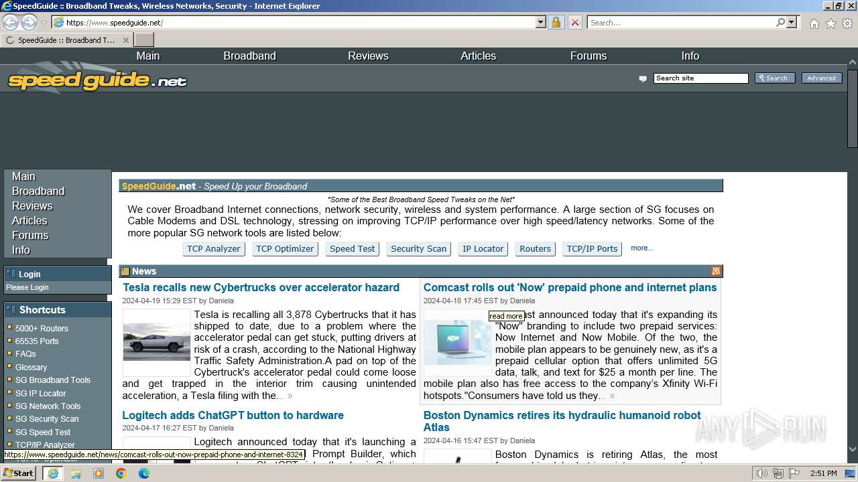The width and height of the screenshot is (858, 482).
Task: Launch Google Chrome from taskbar
Action: pyautogui.click(x=121, y=473)
